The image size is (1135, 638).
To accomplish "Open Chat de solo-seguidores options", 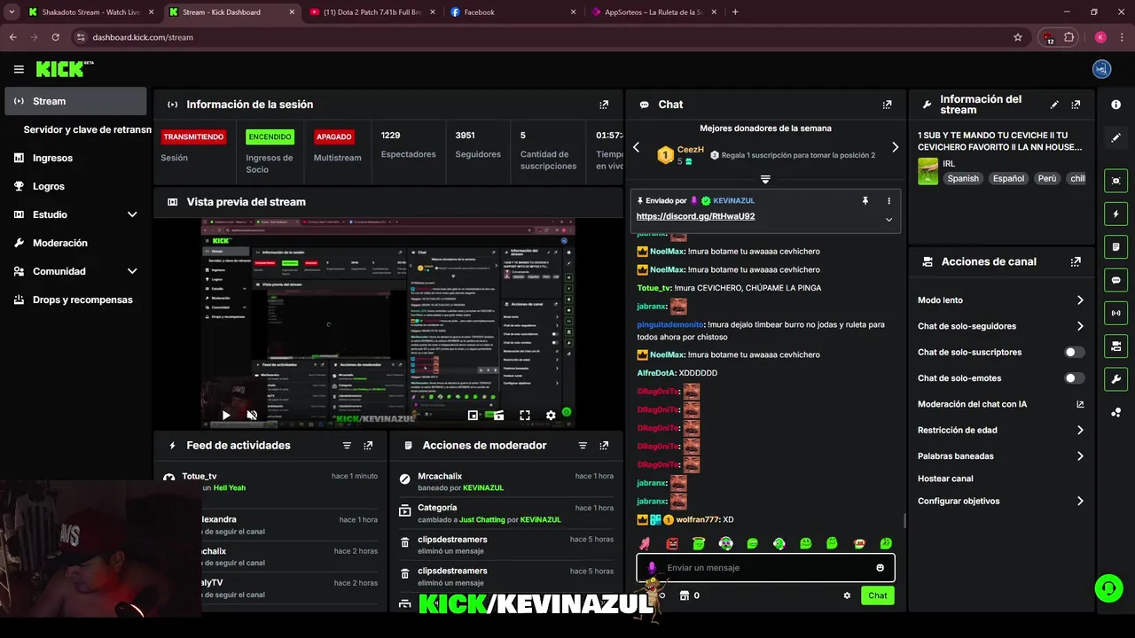I will click(1001, 326).
